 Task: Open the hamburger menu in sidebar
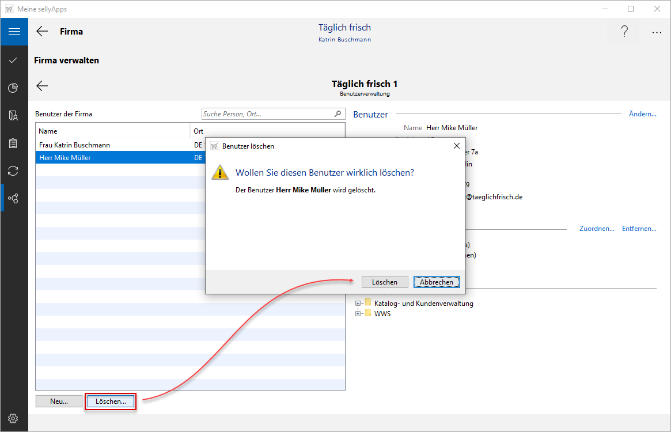pos(14,32)
